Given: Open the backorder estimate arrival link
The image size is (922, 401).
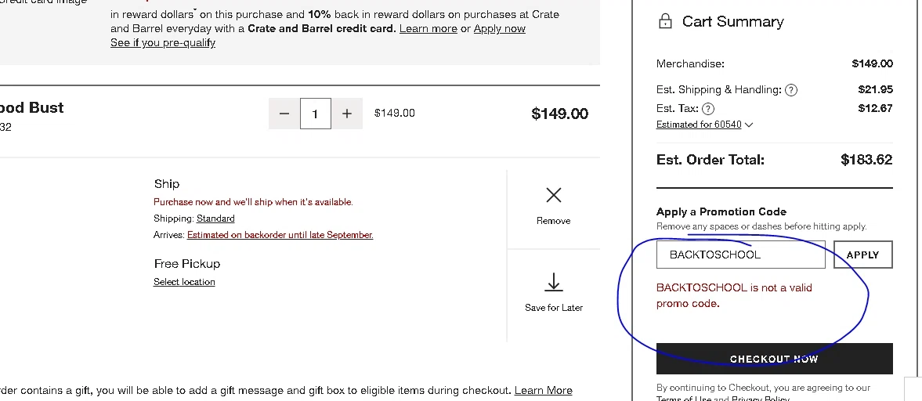Looking at the screenshot, I should 280,235.
